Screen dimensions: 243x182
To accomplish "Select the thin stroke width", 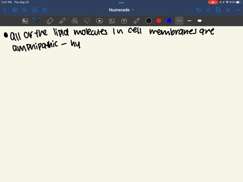I will pos(179,21).
